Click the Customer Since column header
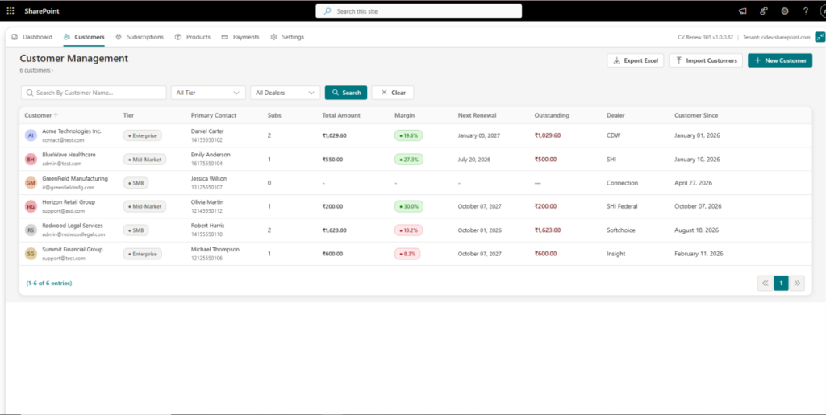826x415 pixels. [x=696, y=115]
